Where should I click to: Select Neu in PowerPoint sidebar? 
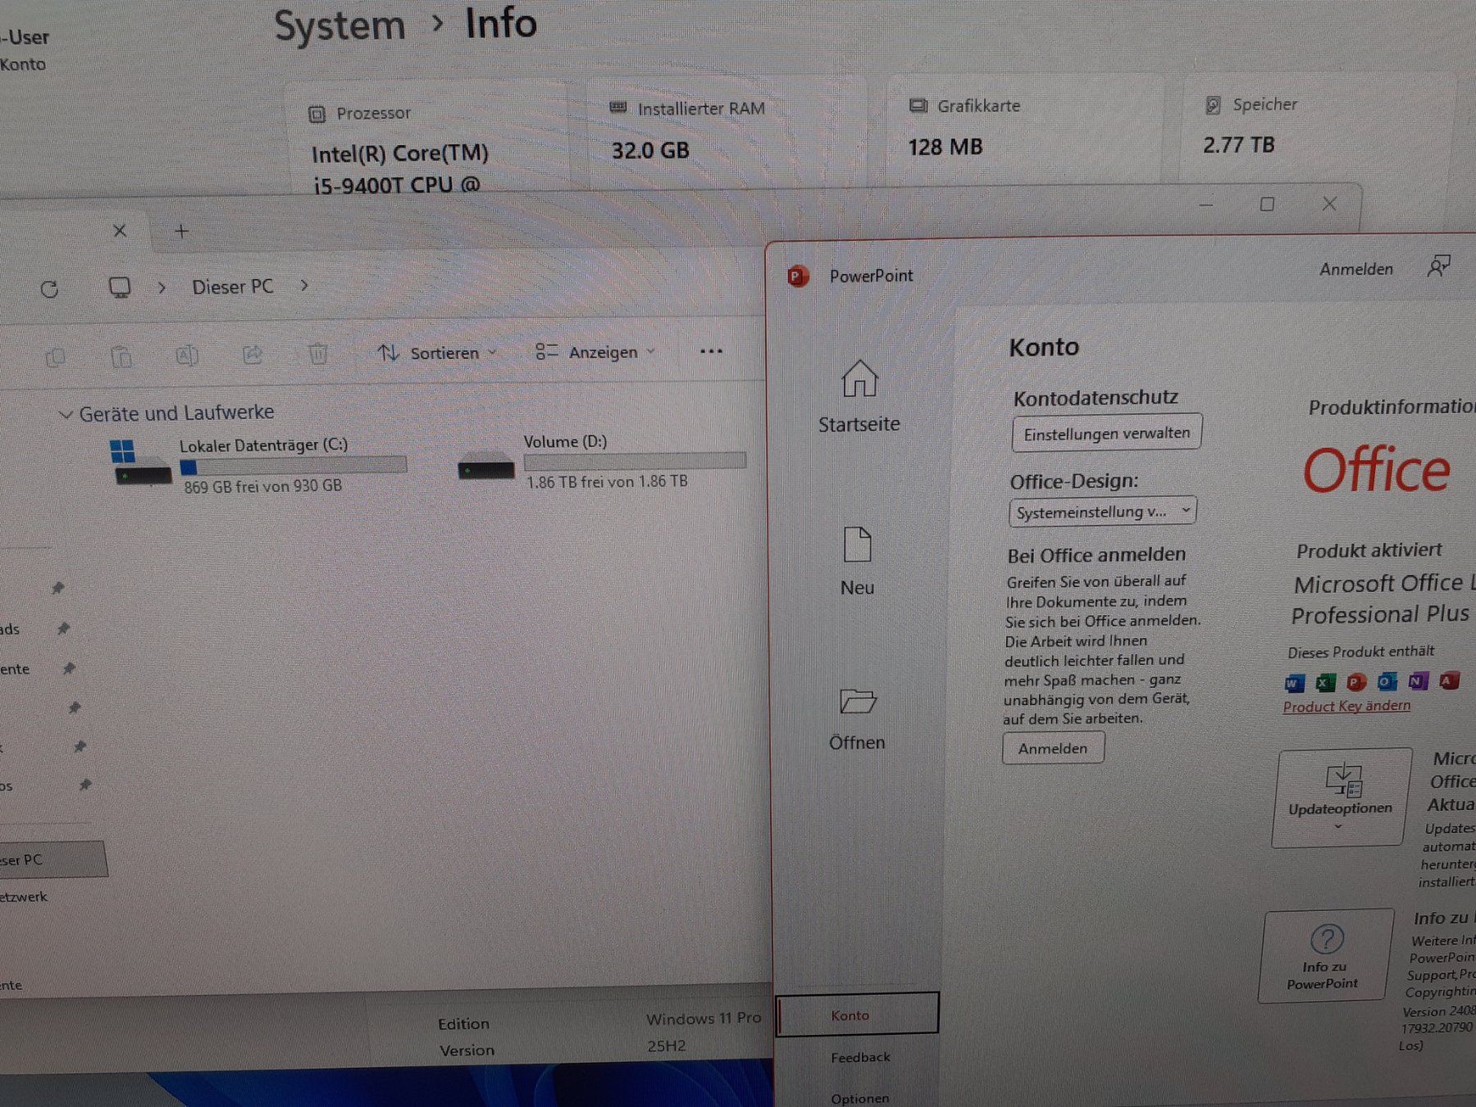pos(857,562)
